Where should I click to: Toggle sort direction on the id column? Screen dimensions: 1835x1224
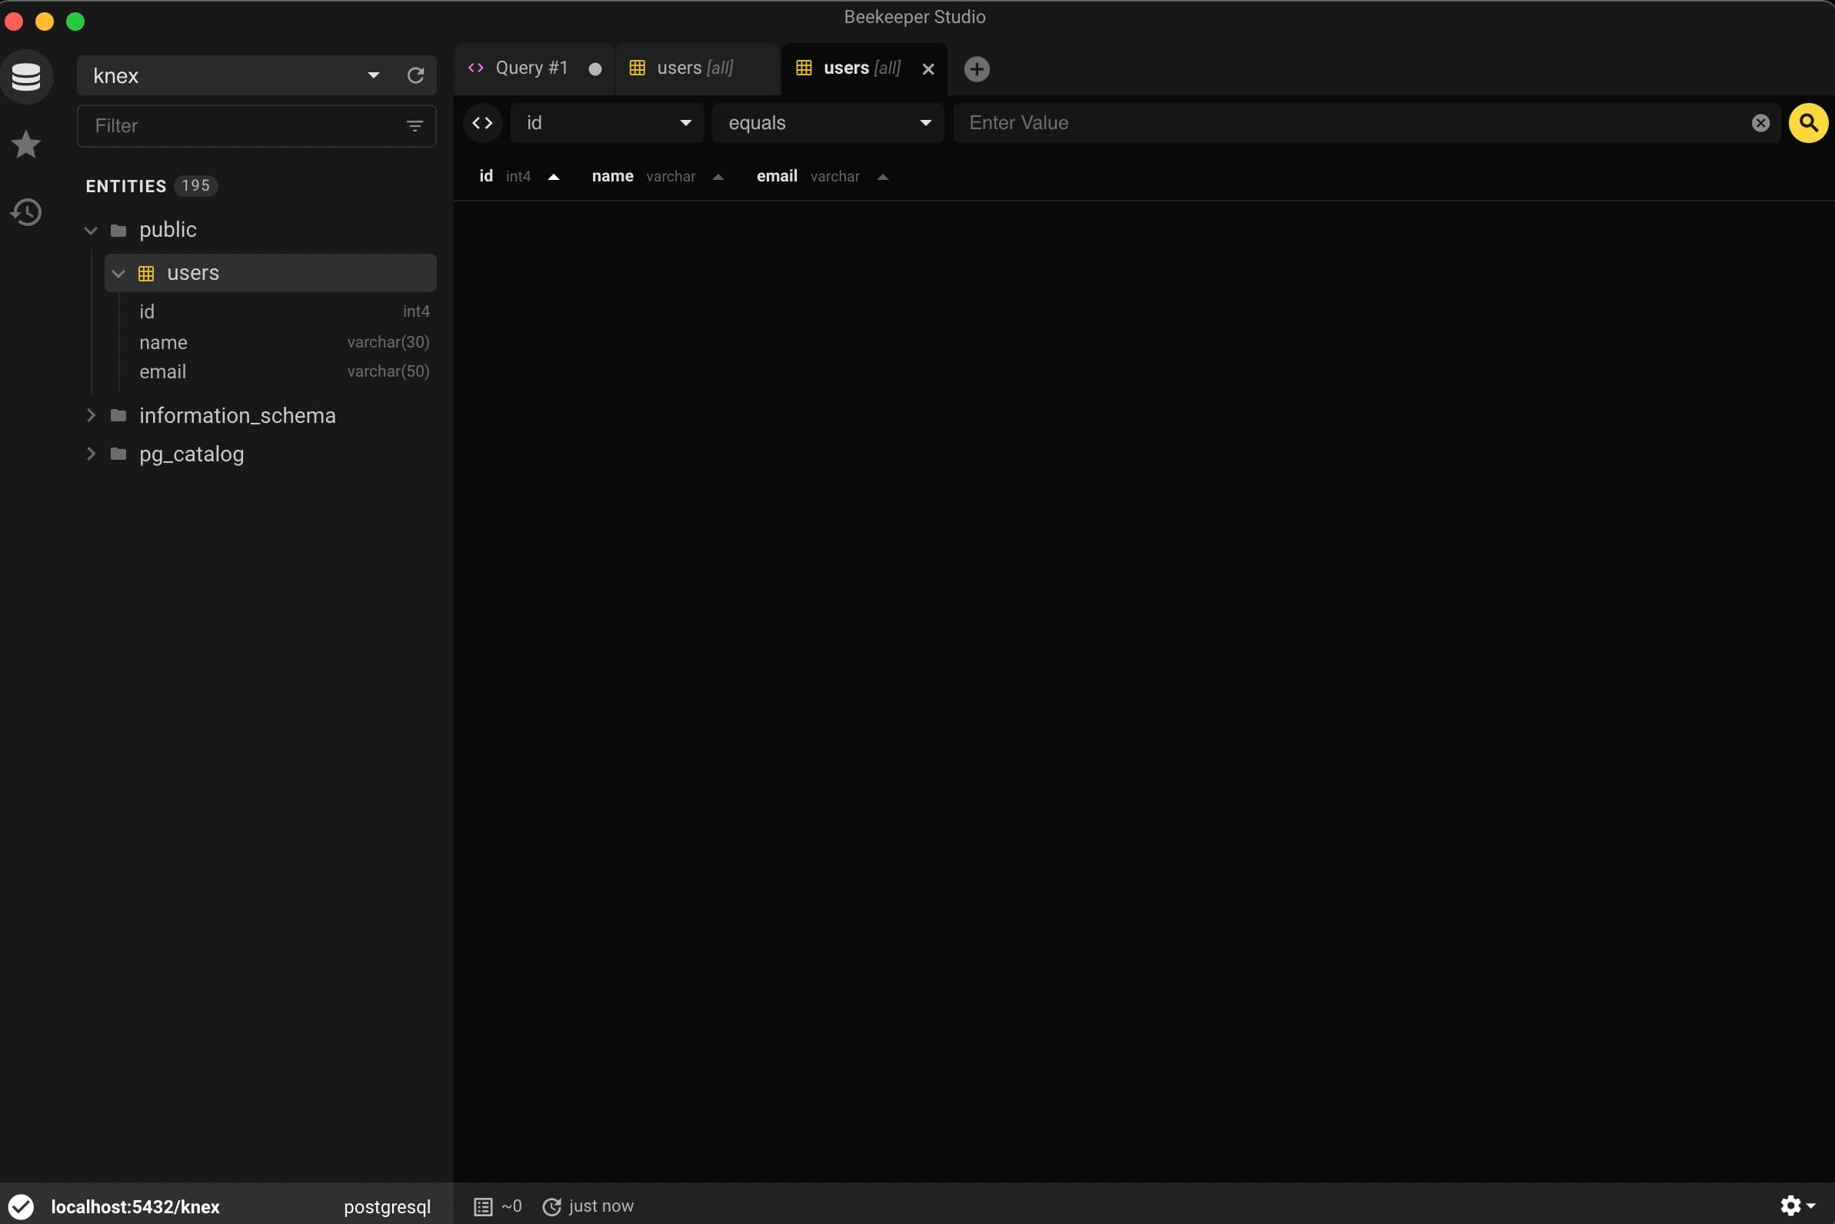pyautogui.click(x=554, y=177)
